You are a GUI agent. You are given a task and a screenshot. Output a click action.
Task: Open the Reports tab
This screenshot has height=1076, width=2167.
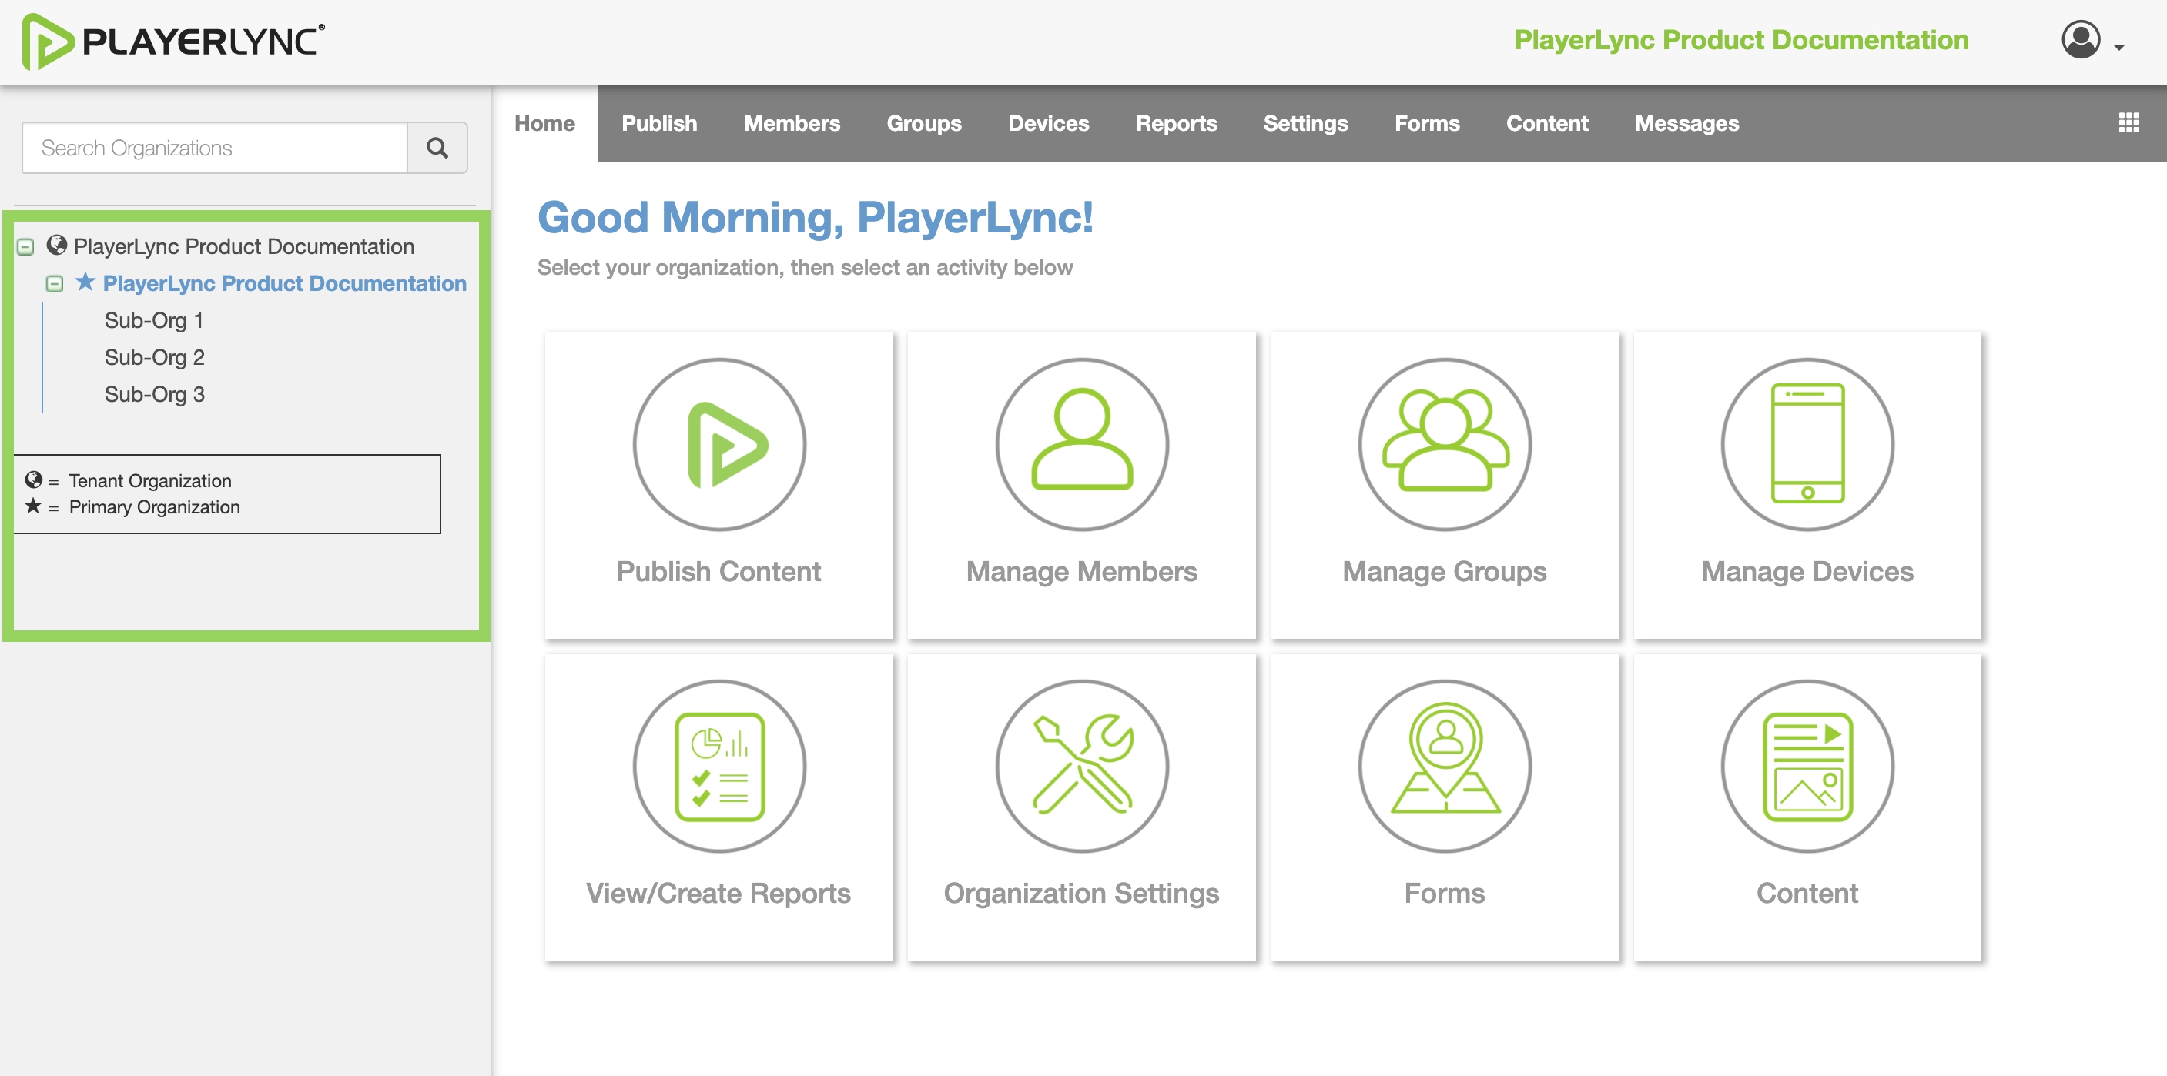tap(1175, 124)
